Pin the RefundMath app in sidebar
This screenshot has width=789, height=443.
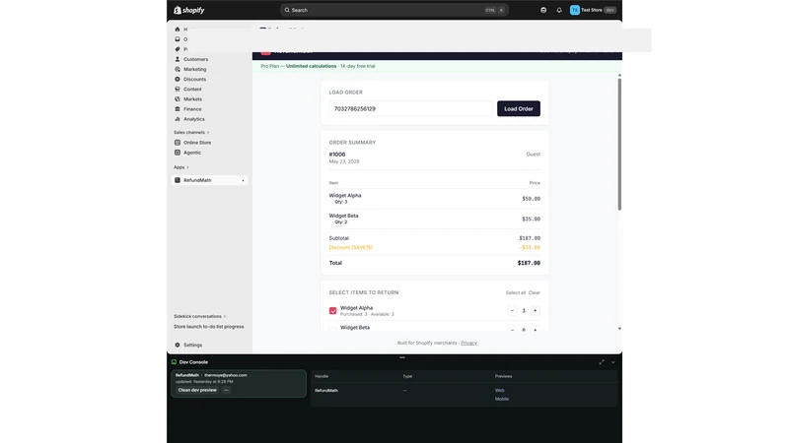coord(243,180)
